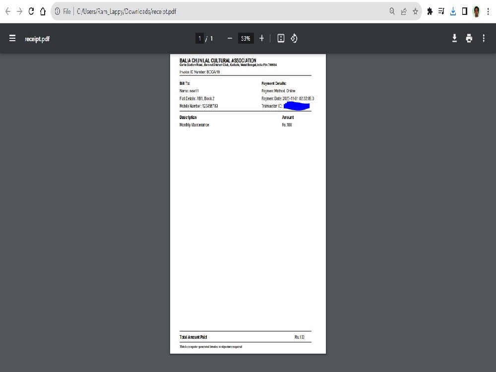
Task: Click the search zoom icon in the address bar
Action: (x=391, y=11)
